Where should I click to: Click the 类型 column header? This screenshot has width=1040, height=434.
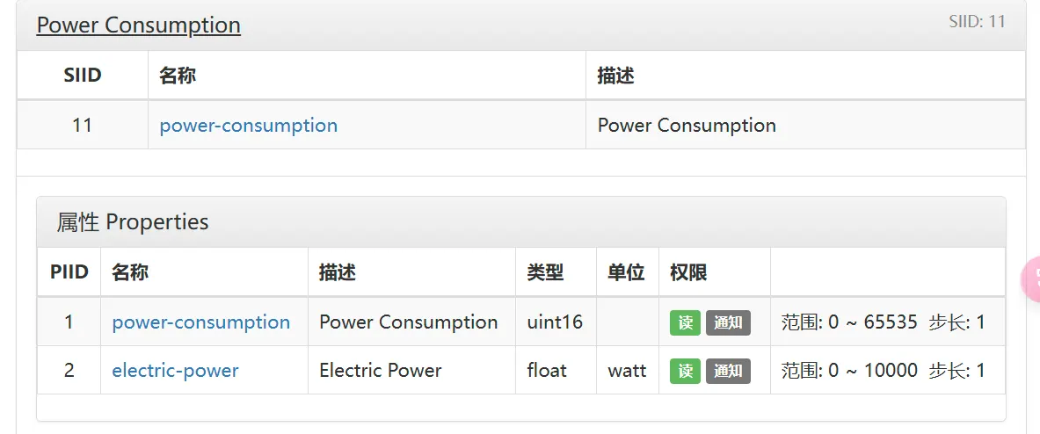(545, 272)
